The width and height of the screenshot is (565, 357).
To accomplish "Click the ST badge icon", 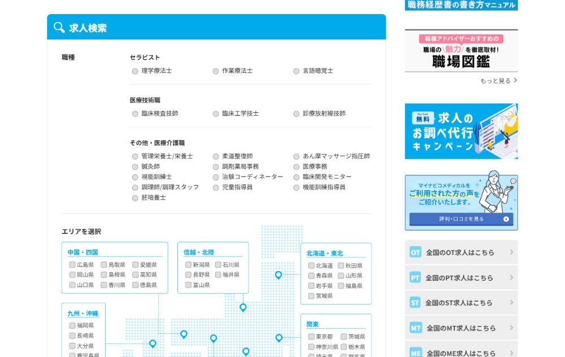I will click(x=415, y=303).
